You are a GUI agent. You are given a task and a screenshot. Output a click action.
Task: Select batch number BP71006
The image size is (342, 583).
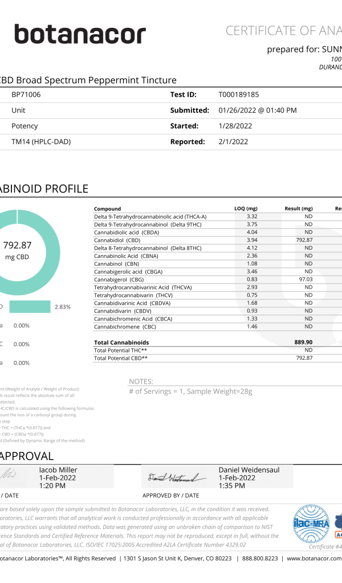[26, 95]
